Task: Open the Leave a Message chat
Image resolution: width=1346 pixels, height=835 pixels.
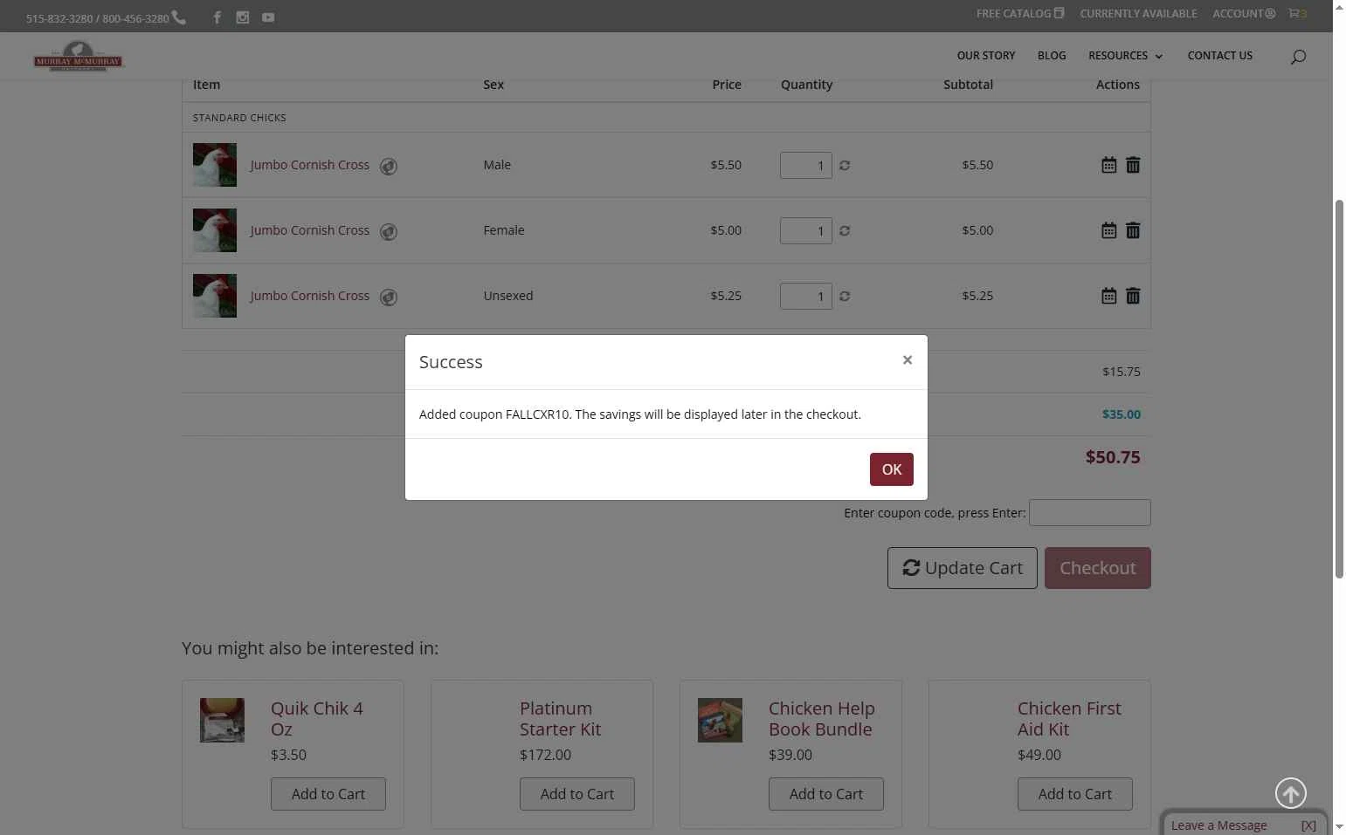Action: click(x=1219, y=825)
